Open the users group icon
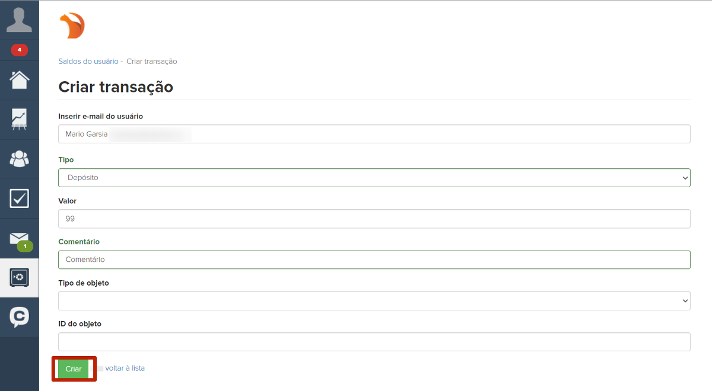 tap(20, 159)
